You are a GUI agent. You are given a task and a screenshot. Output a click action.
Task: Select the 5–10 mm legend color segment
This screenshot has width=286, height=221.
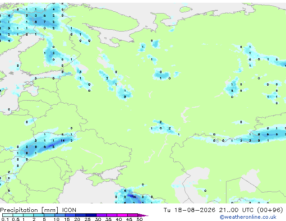tap(49, 215)
